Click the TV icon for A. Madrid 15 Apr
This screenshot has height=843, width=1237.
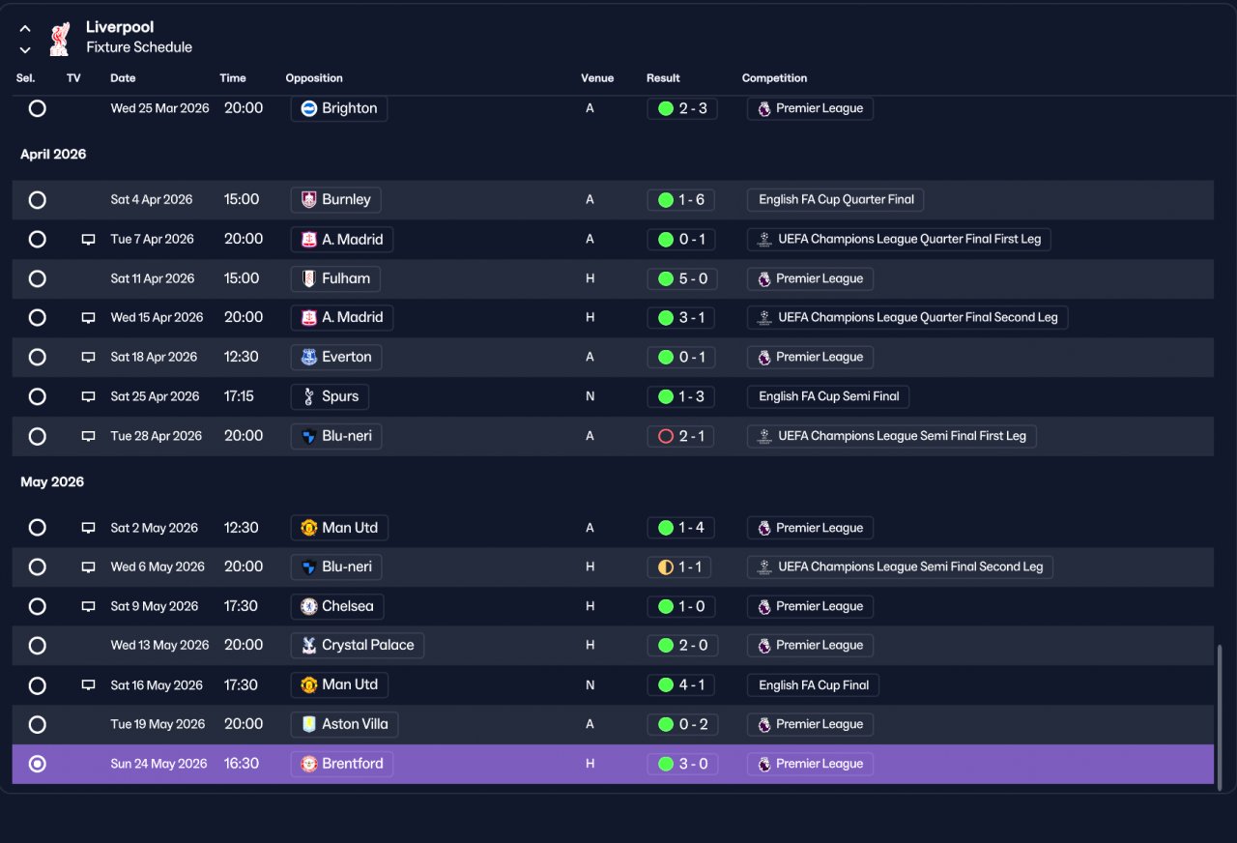pos(88,318)
